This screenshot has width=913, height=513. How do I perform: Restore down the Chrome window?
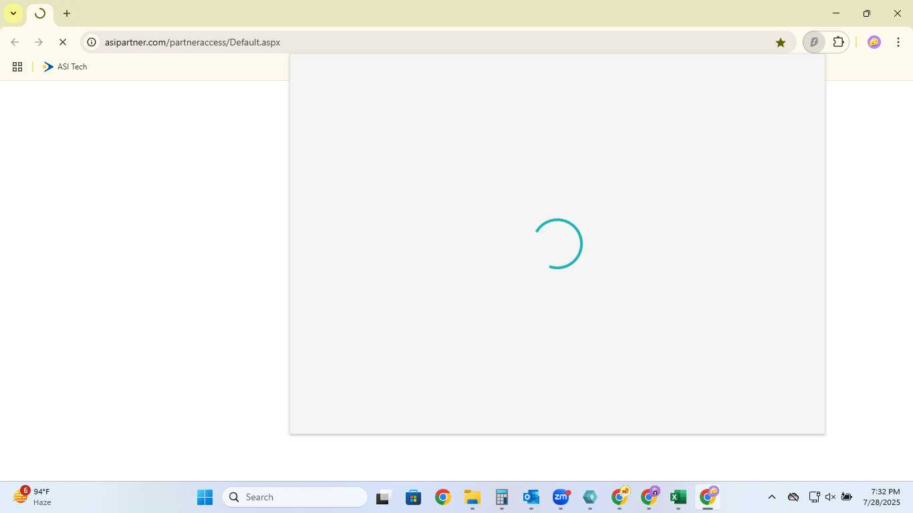click(867, 13)
